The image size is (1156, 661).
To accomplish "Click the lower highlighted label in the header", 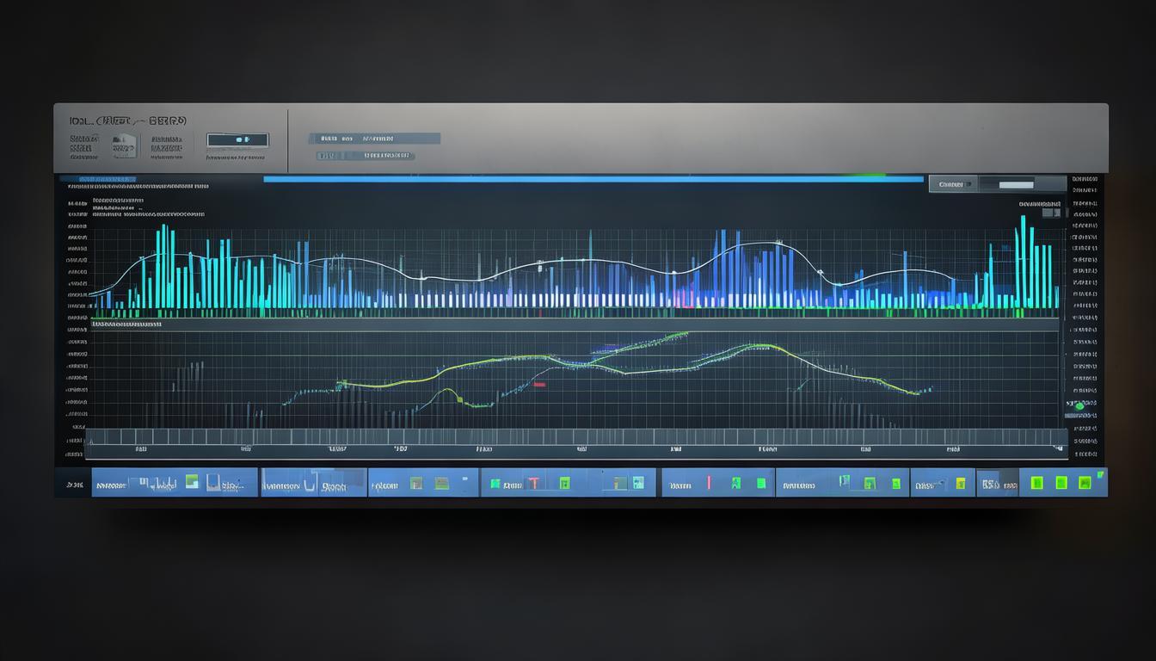I will 366,157.
